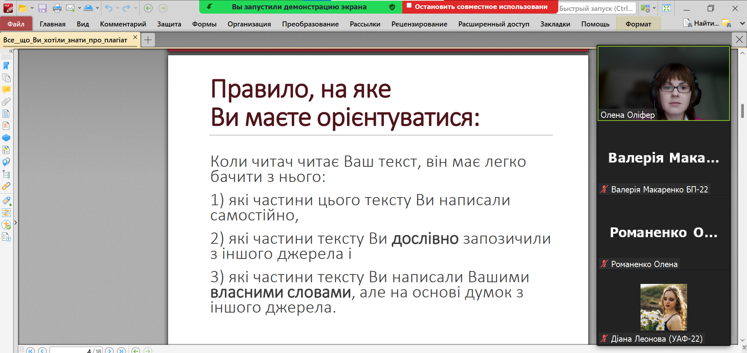Open the Преобразование ribbon tab
The height and width of the screenshot is (353, 747).
click(310, 24)
